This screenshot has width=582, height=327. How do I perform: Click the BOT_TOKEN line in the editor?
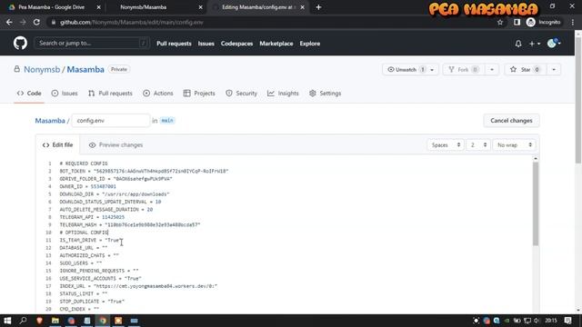[x=144, y=172]
